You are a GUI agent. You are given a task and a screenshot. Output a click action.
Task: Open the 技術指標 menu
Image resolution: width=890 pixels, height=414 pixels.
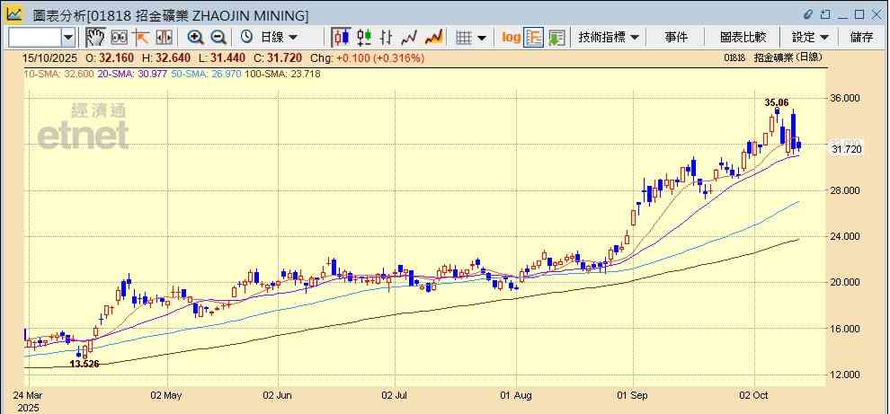click(x=609, y=37)
